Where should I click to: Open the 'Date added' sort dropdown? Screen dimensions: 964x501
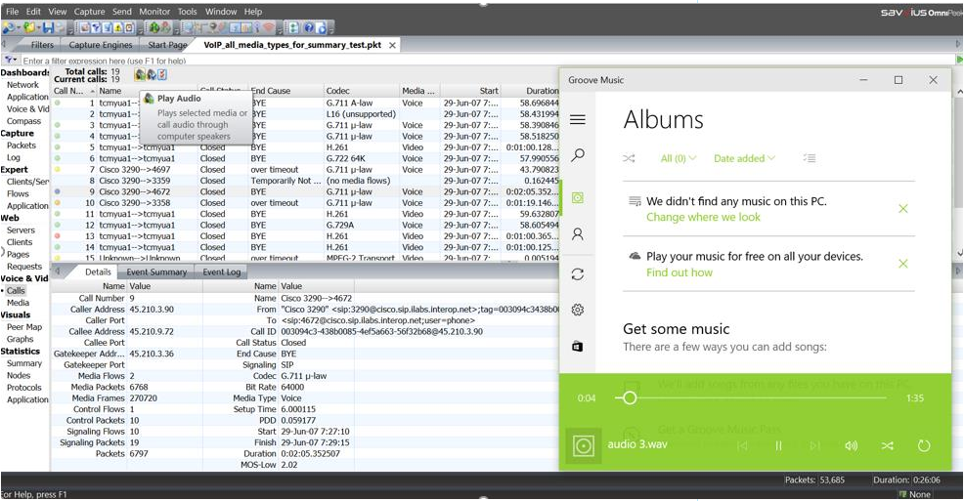pos(744,158)
